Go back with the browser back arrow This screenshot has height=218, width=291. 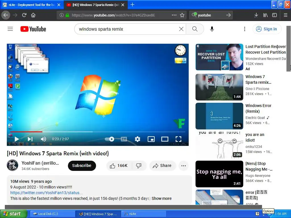click(6, 15)
